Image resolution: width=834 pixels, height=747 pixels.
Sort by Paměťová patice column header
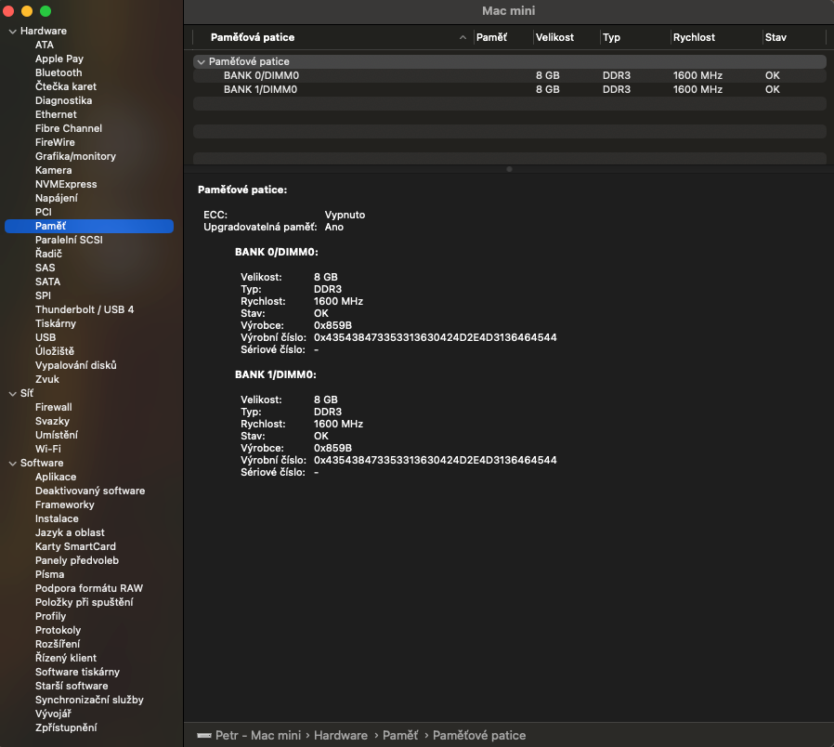[253, 37]
